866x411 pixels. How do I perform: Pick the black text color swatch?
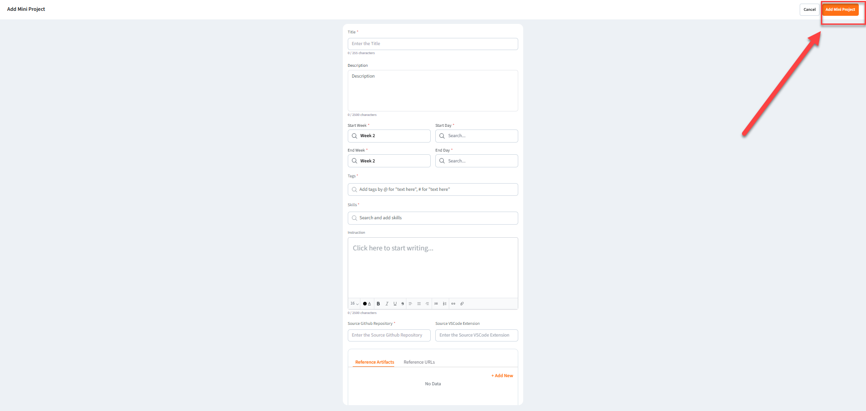tap(365, 304)
